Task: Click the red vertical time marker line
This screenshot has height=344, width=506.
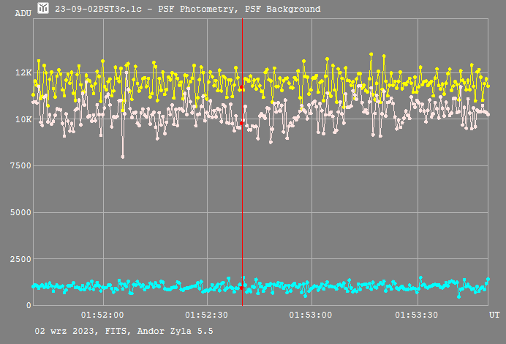Action: 242,162
